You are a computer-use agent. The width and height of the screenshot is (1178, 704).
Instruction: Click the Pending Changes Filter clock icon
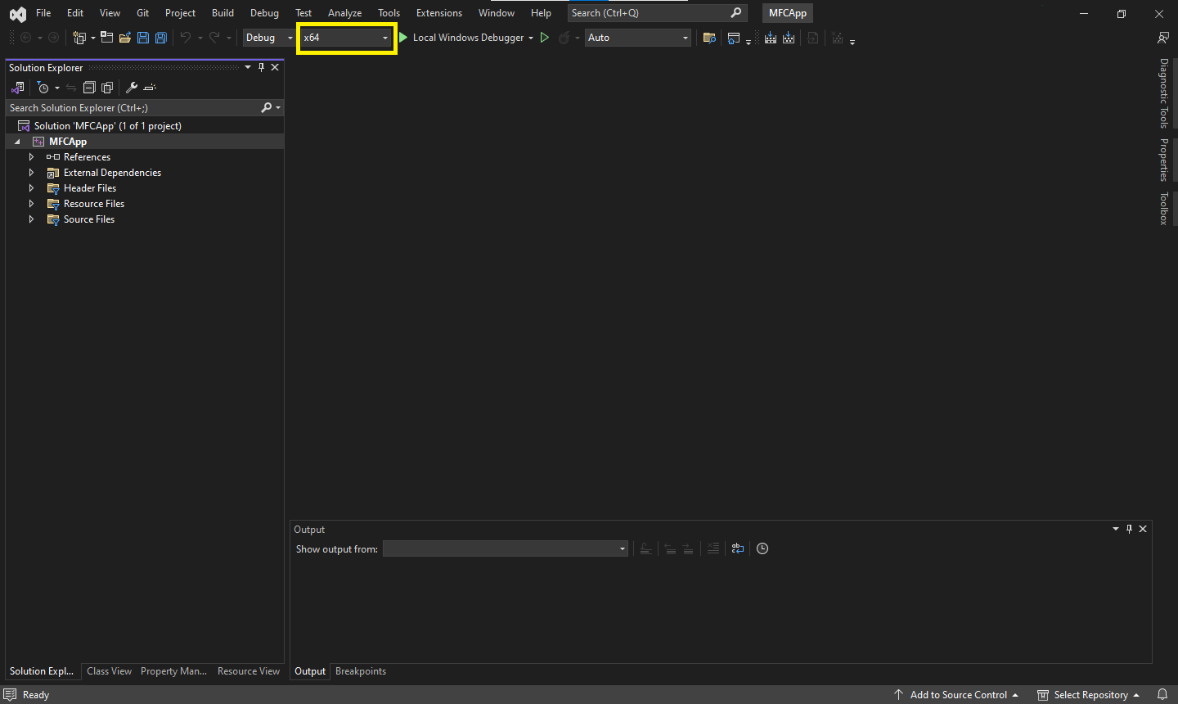43,88
